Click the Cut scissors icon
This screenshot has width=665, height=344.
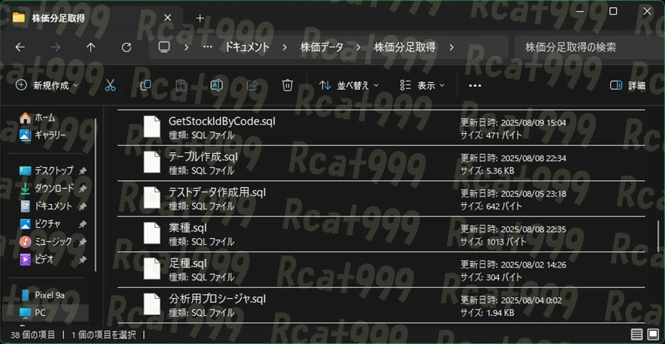point(110,85)
